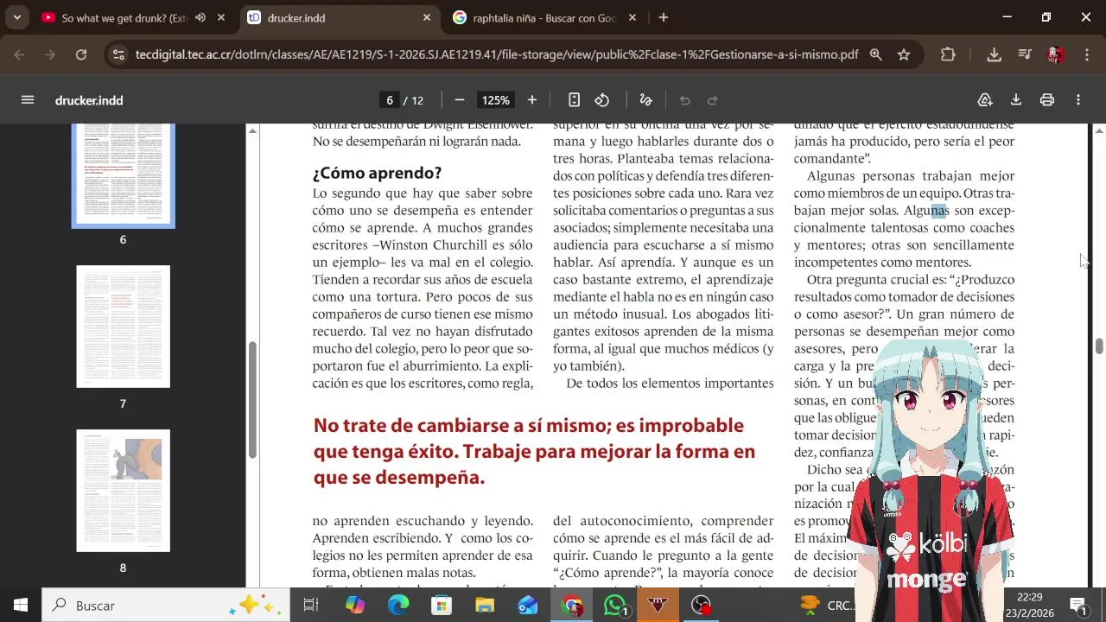Go forward in browser history
Screen dimensions: 1106x622
pos(50,54)
